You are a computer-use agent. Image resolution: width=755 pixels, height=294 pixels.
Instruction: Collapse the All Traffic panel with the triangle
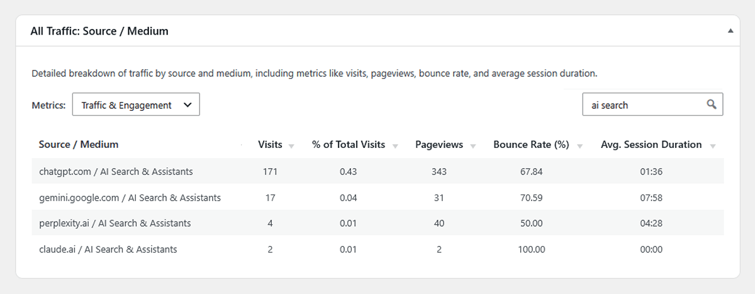coord(730,30)
